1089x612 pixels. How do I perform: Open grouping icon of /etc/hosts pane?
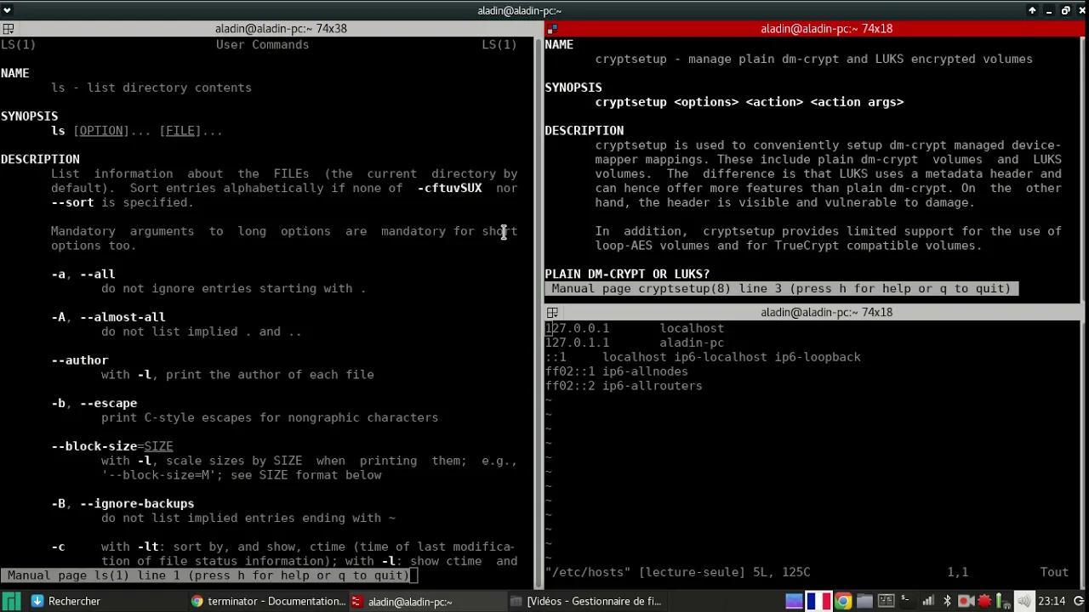[552, 312]
